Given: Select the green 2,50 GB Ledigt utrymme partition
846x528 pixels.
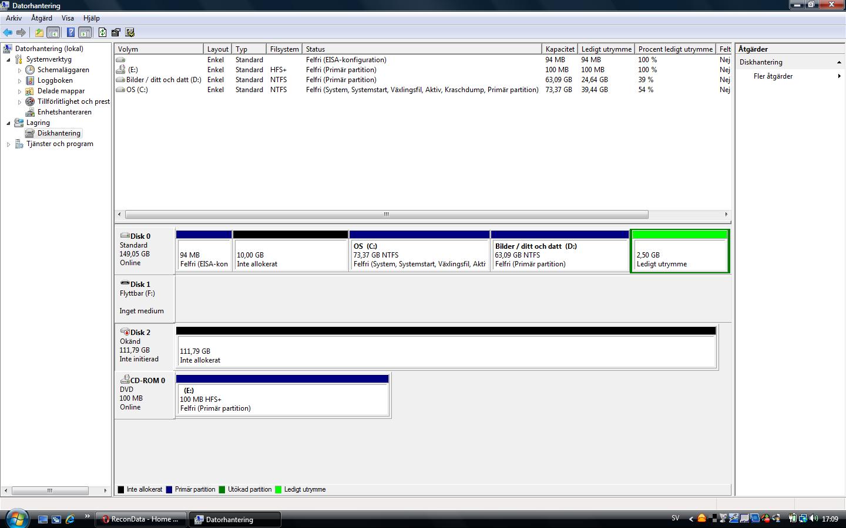Looking at the screenshot, I should coord(679,255).
